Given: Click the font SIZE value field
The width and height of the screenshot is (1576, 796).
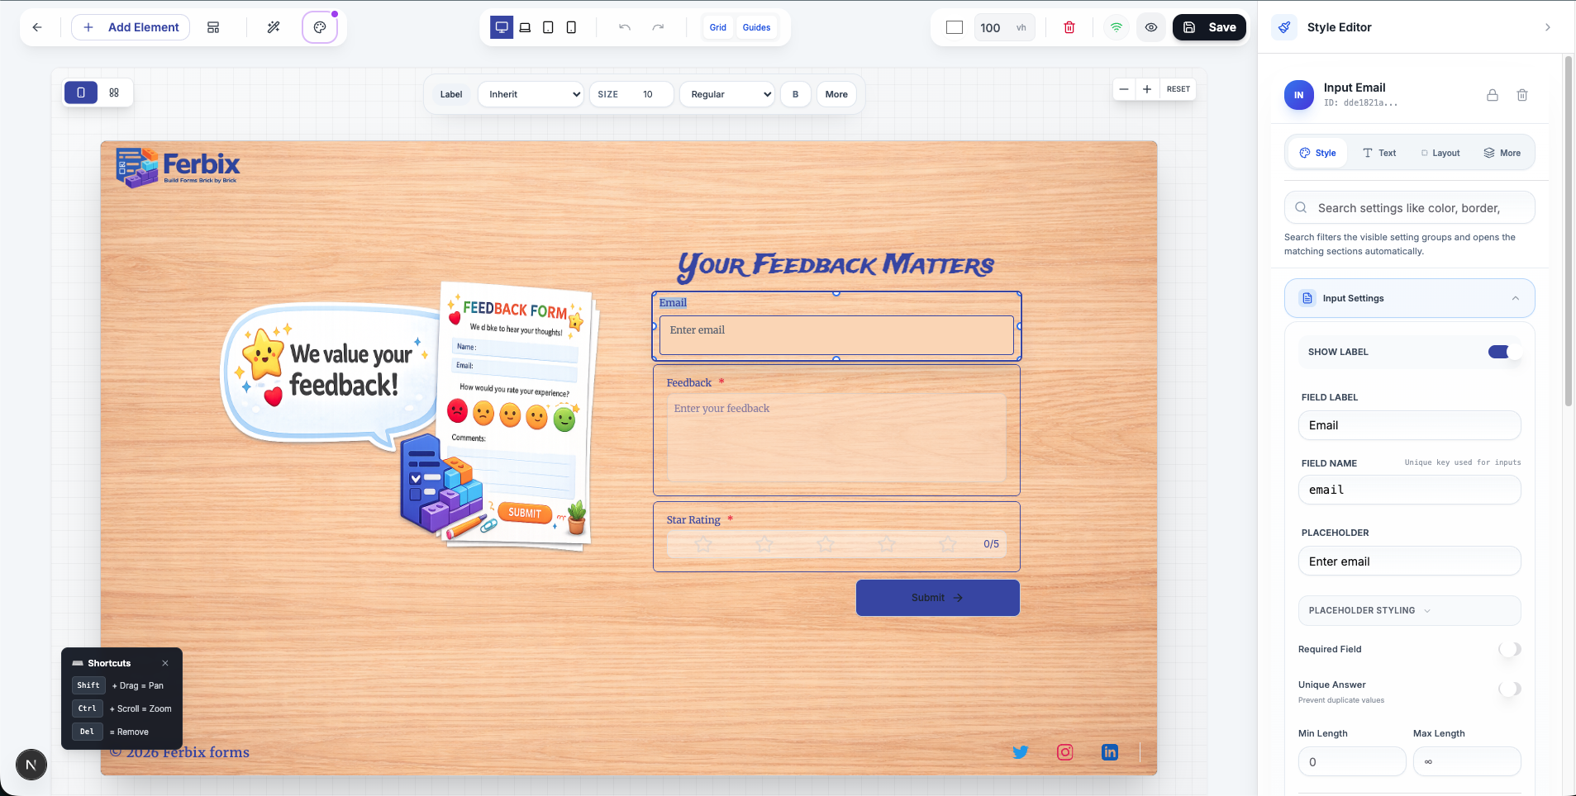Looking at the screenshot, I should coord(647,94).
